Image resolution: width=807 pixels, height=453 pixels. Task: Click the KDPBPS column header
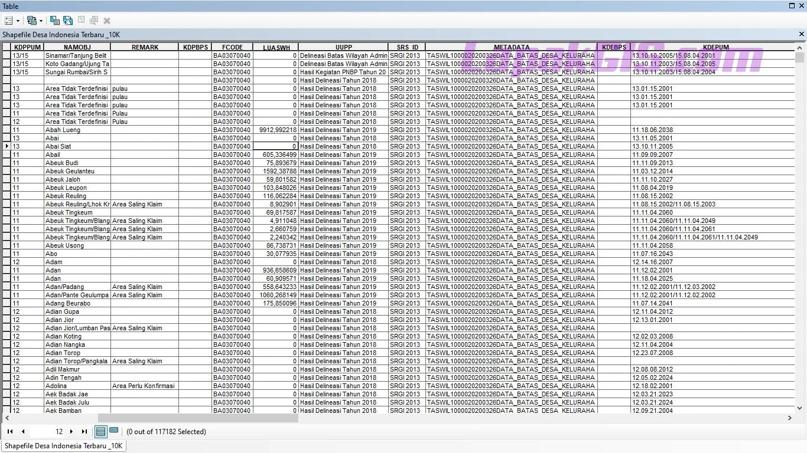[x=196, y=47]
